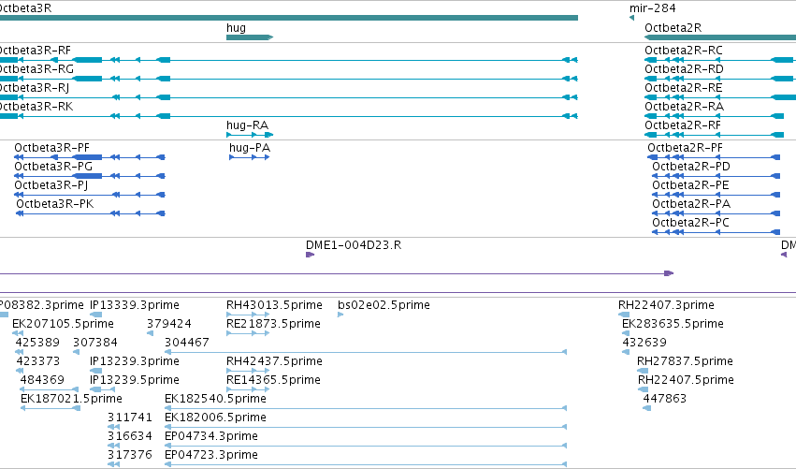Click transcript Octbeta3R-RJ label

coord(35,88)
